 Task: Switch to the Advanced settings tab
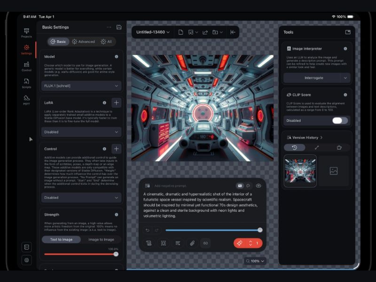[x=83, y=41]
